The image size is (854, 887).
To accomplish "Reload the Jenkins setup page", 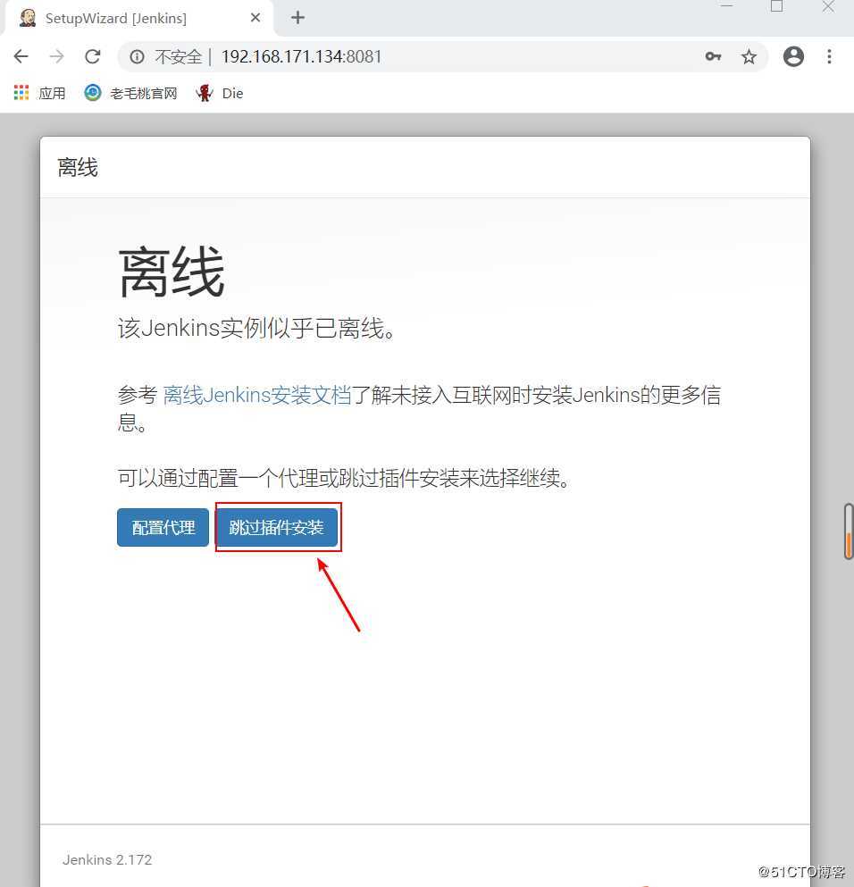I will pos(93,56).
